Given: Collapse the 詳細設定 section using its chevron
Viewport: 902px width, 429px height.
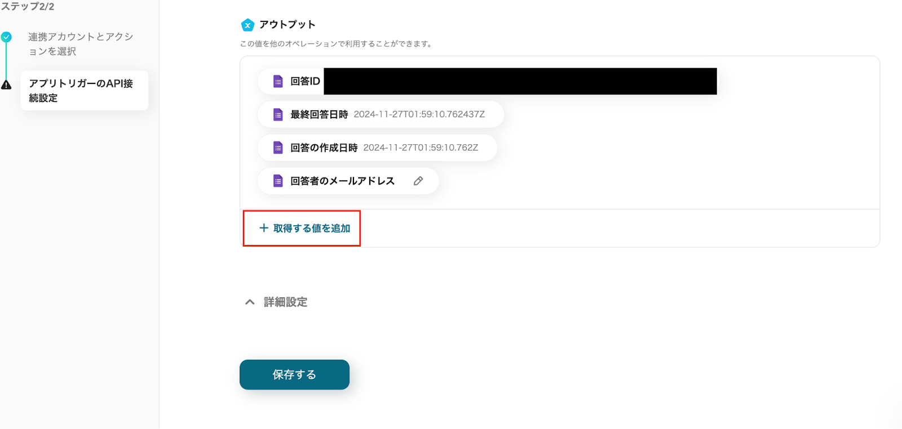Looking at the screenshot, I should 250,302.
